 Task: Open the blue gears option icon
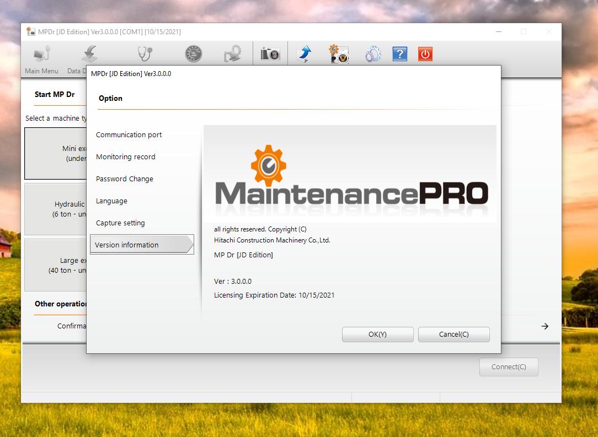373,54
